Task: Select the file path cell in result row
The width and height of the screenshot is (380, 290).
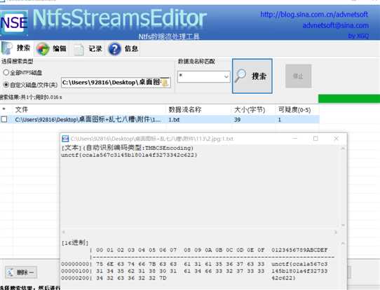Action: click(88, 119)
